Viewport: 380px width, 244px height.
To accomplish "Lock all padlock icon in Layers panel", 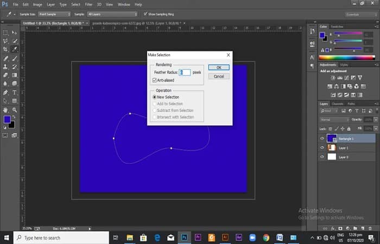I will coord(349,129).
